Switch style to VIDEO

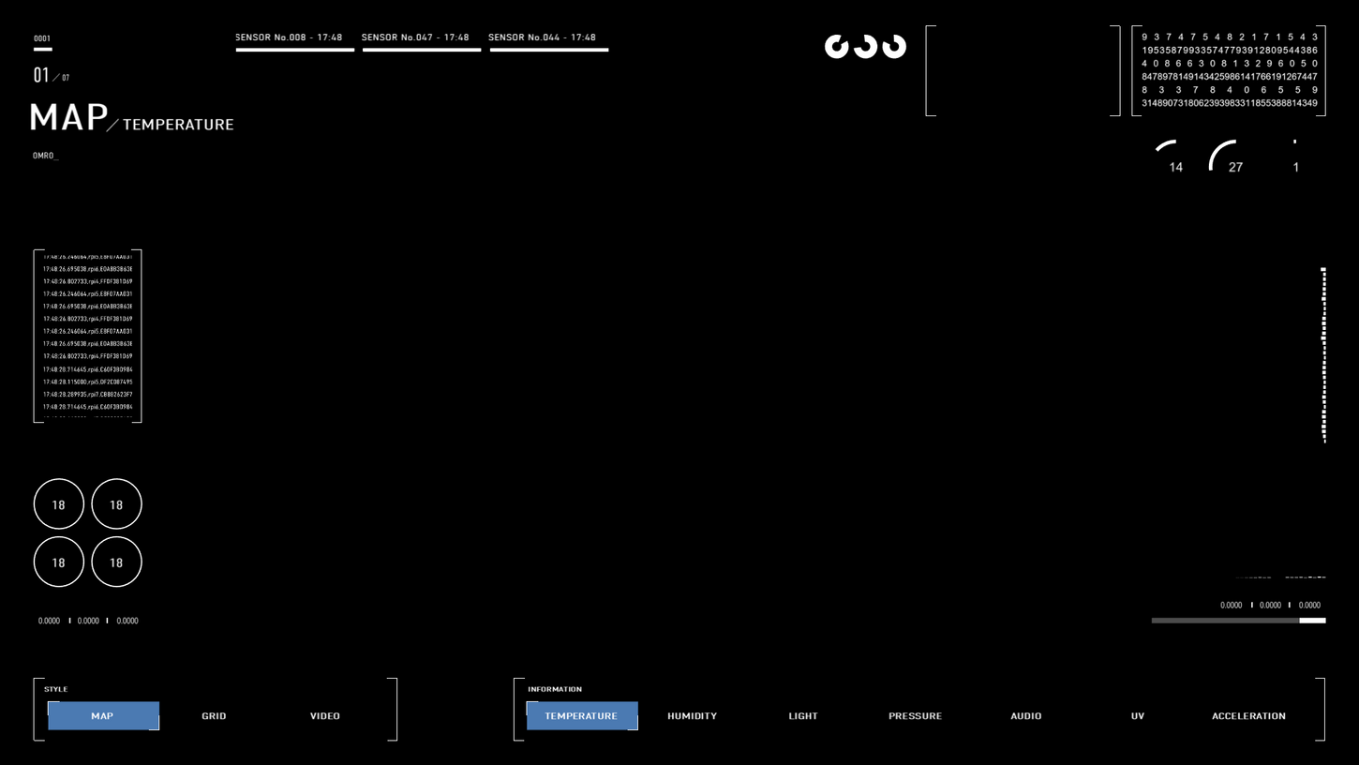click(x=325, y=715)
